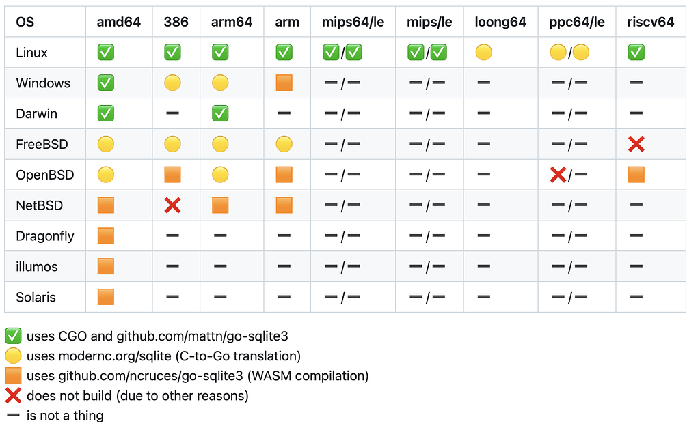Click the green checkmark for Linux riscv64
The width and height of the screenshot is (700, 430).
636,52
